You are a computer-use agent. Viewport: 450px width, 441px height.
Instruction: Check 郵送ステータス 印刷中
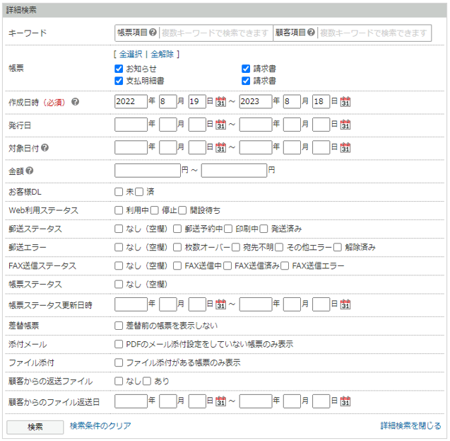click(x=228, y=229)
